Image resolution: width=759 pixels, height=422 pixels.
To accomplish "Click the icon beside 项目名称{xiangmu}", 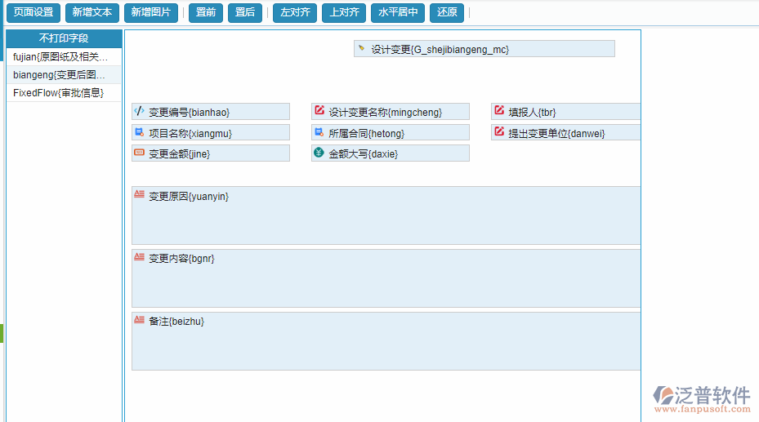I will coord(139,132).
